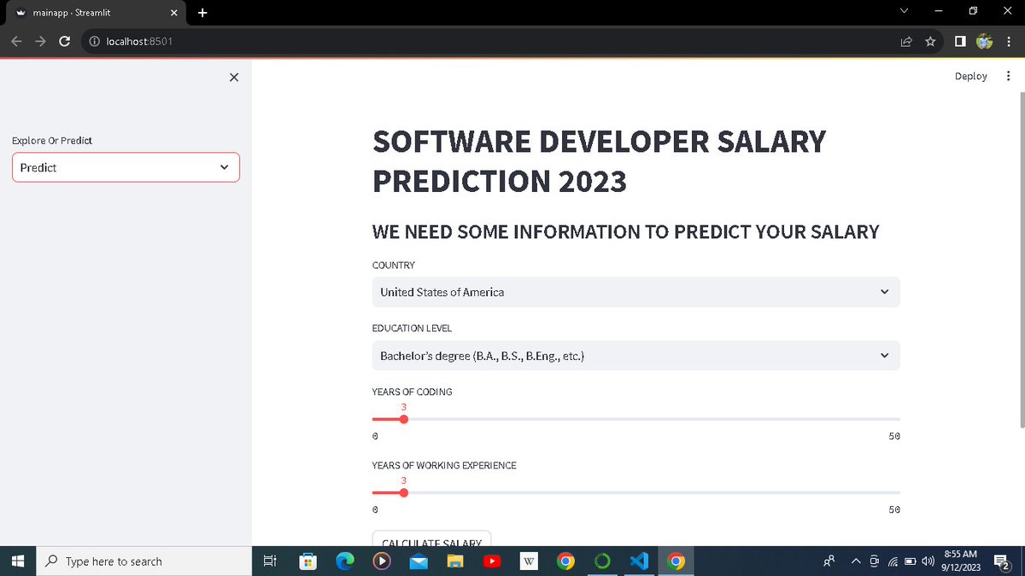This screenshot has width=1025, height=576.
Task: View site information icon in address bar
Action: pyautogui.click(x=95, y=41)
